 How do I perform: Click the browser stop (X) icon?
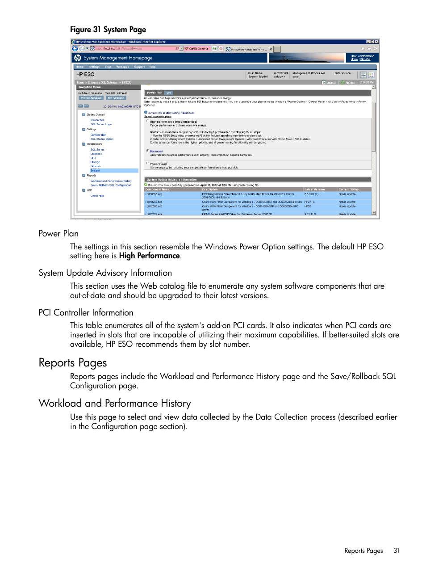pyautogui.click(x=221, y=48)
